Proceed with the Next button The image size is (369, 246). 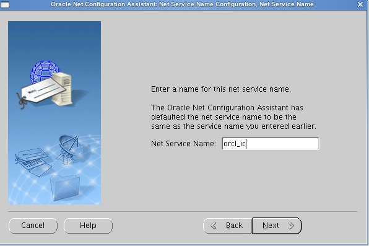click(277, 226)
